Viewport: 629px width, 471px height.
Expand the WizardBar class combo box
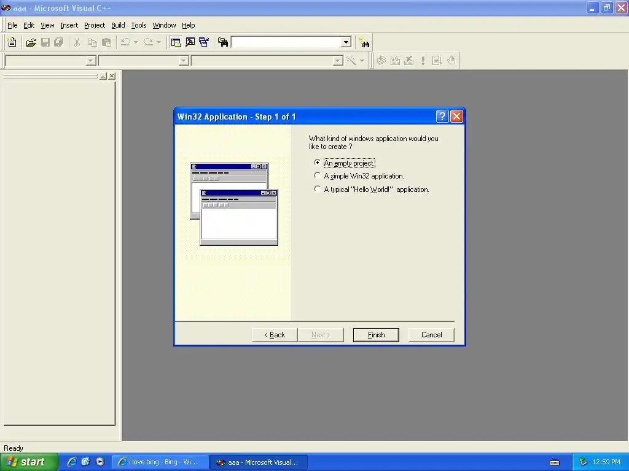click(x=91, y=61)
